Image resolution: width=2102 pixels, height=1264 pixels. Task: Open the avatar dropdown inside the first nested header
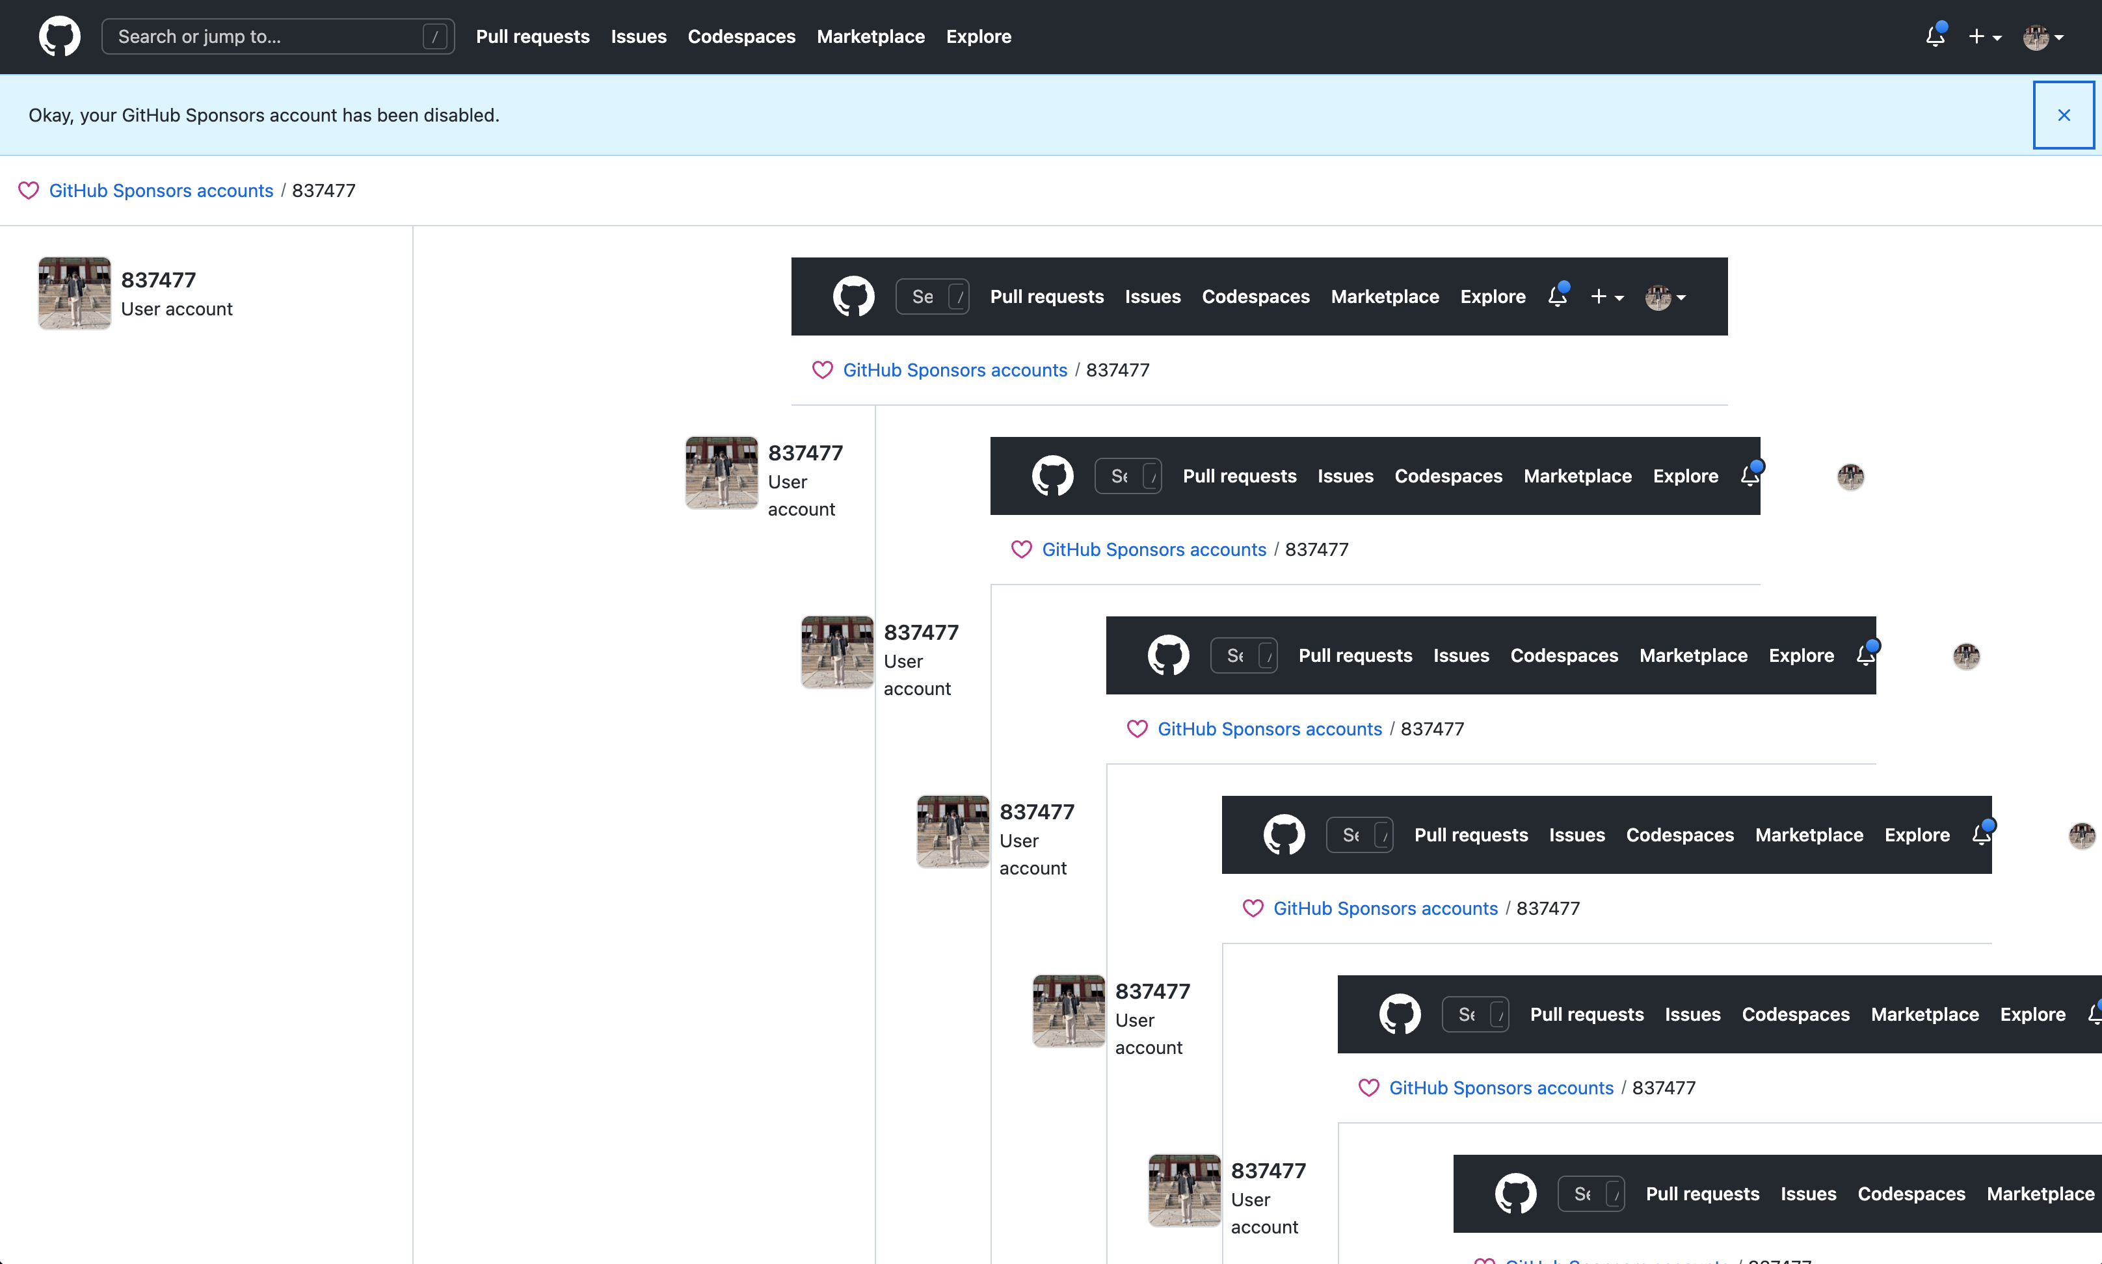(x=1665, y=297)
